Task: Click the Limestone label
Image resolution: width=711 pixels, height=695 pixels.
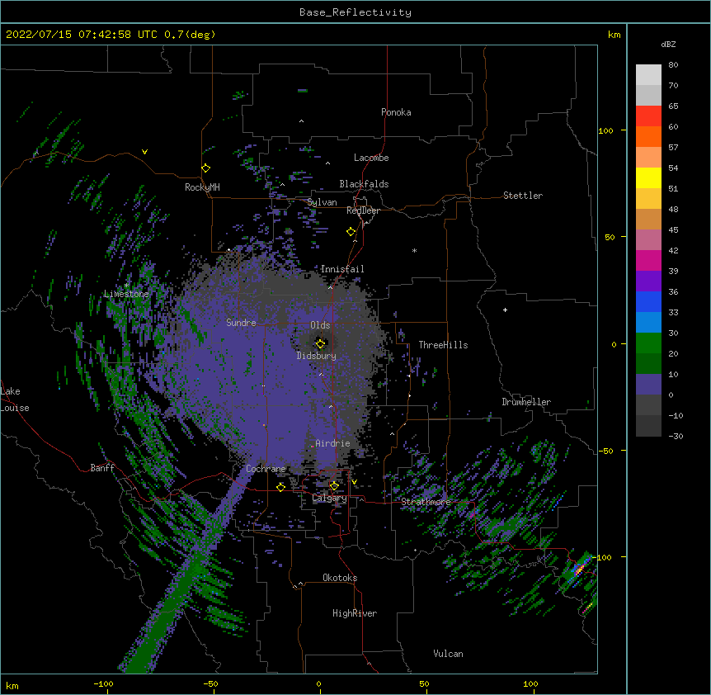Action: (126, 294)
